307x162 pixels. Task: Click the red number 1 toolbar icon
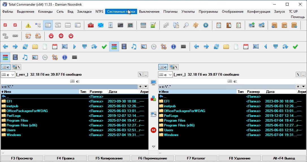(x=5, y=25)
